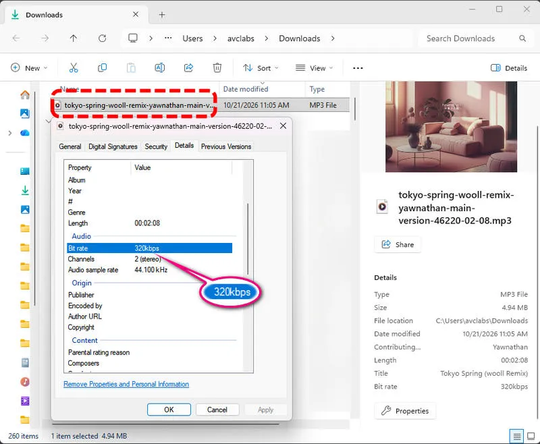Switch to the General tab

pyautogui.click(x=70, y=146)
